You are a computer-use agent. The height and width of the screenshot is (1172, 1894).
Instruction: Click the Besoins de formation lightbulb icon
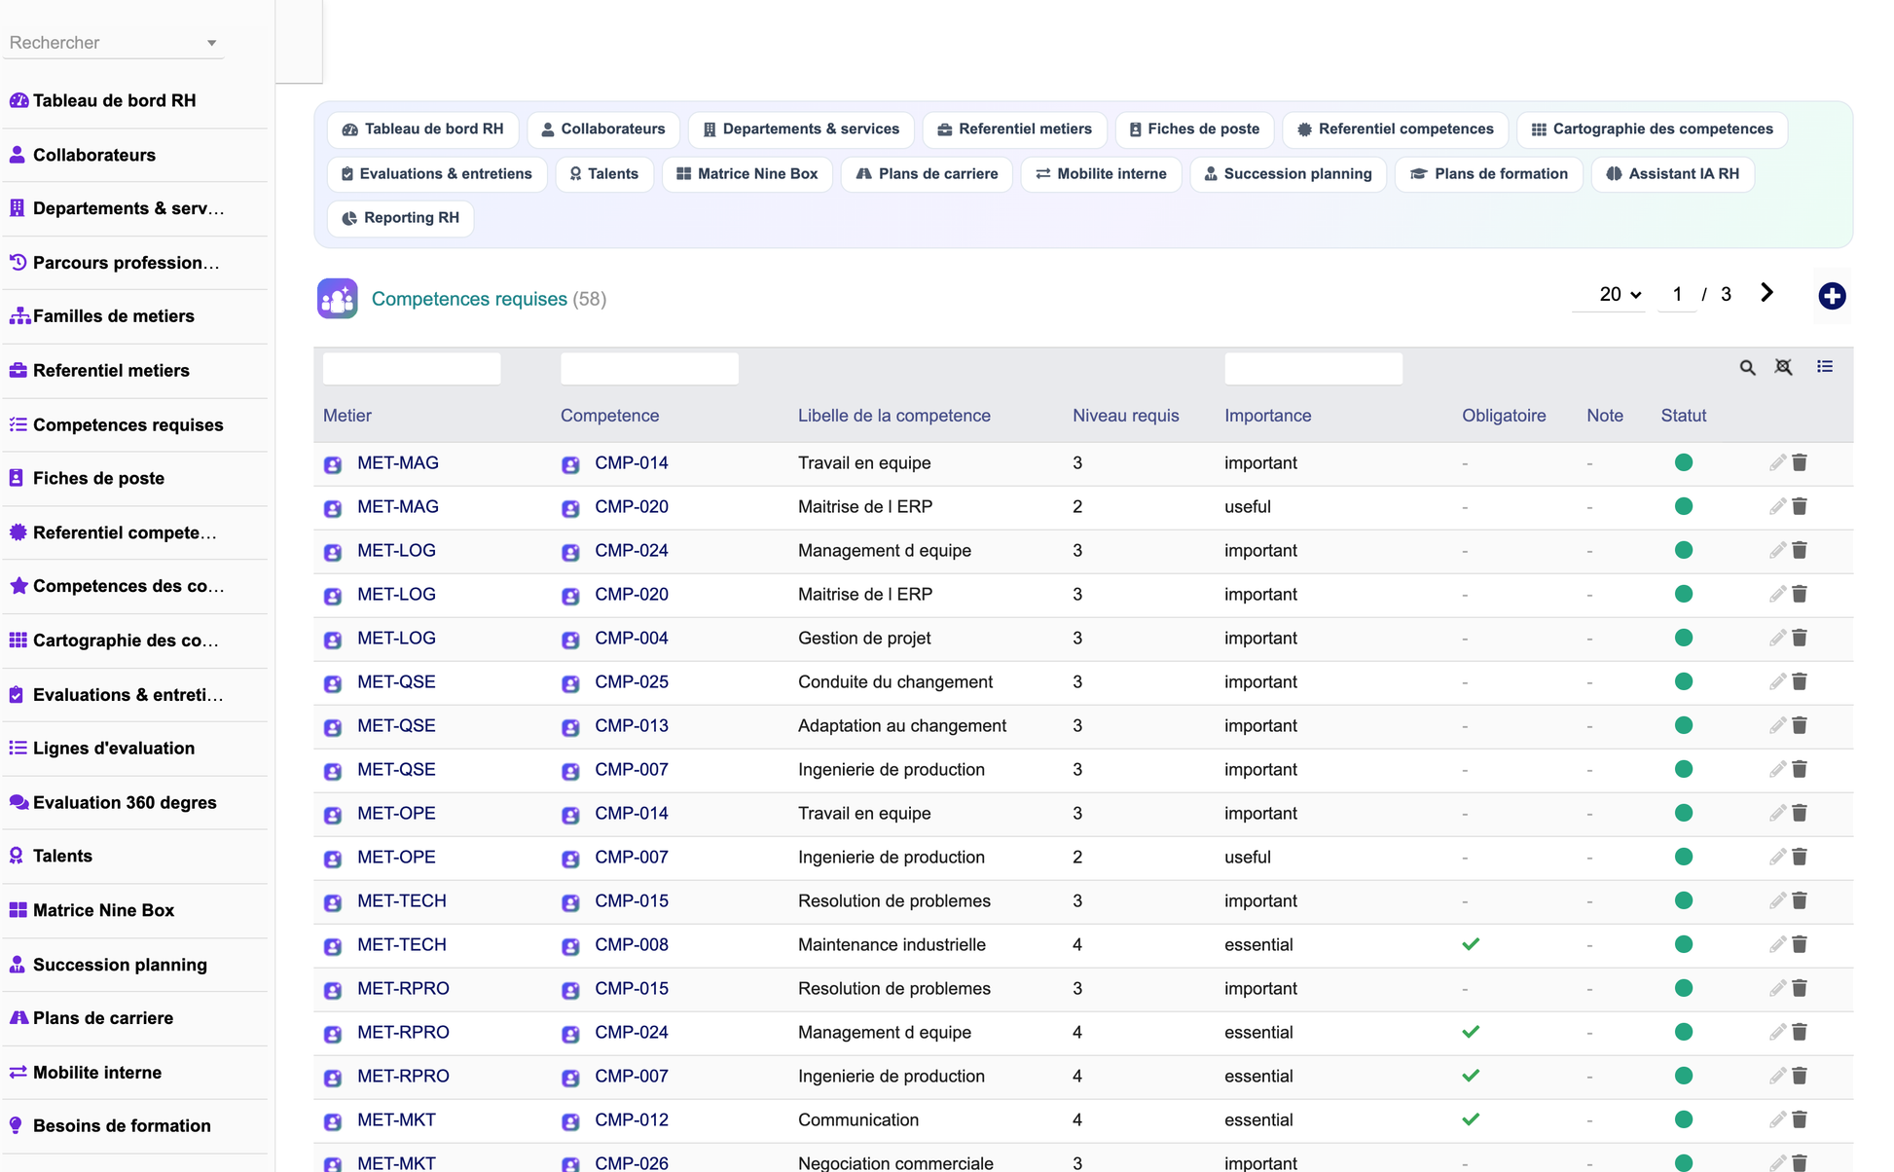click(16, 1125)
